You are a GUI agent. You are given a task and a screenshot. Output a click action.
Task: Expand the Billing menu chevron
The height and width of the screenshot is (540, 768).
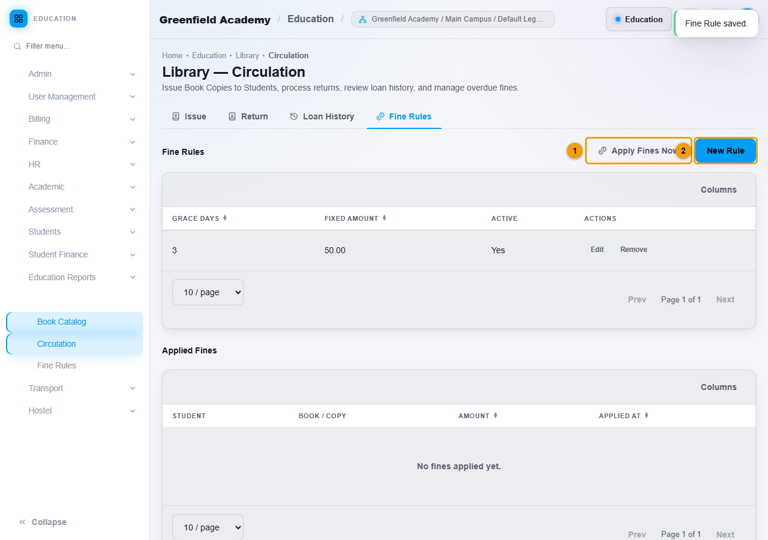pos(133,119)
